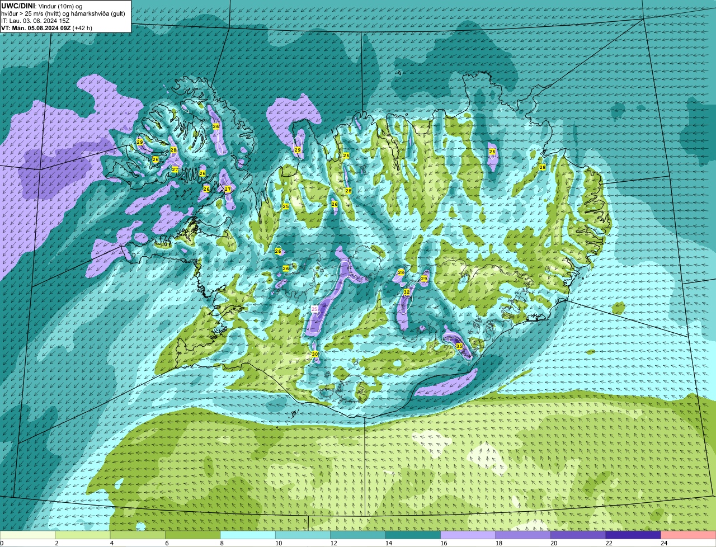Viewport: 716px width, 547px height.
Task: Choose the 14–16 m/s dark teal legend swatch
Action: (x=414, y=535)
